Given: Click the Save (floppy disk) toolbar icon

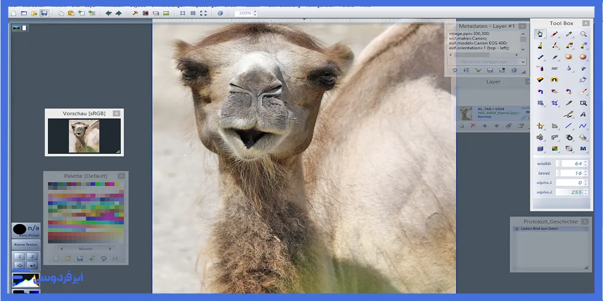Looking at the screenshot, I should 44,13.
